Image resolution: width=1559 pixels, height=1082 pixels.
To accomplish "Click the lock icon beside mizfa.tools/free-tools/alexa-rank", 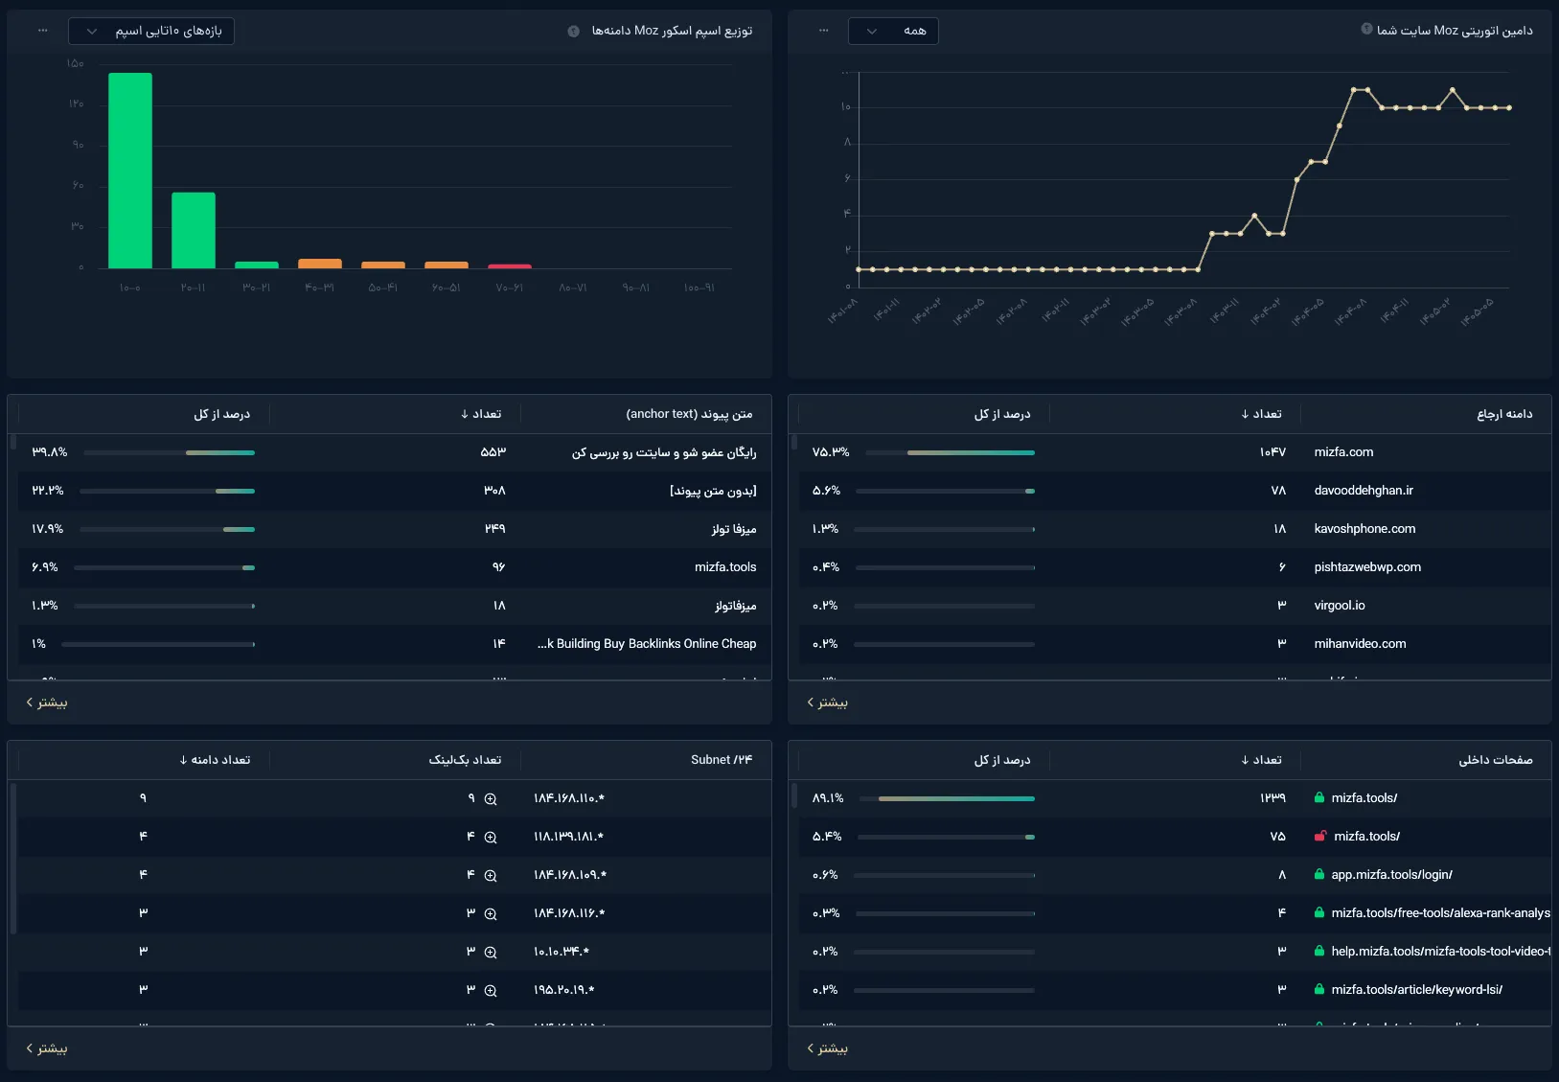I will pyautogui.click(x=1319, y=912).
